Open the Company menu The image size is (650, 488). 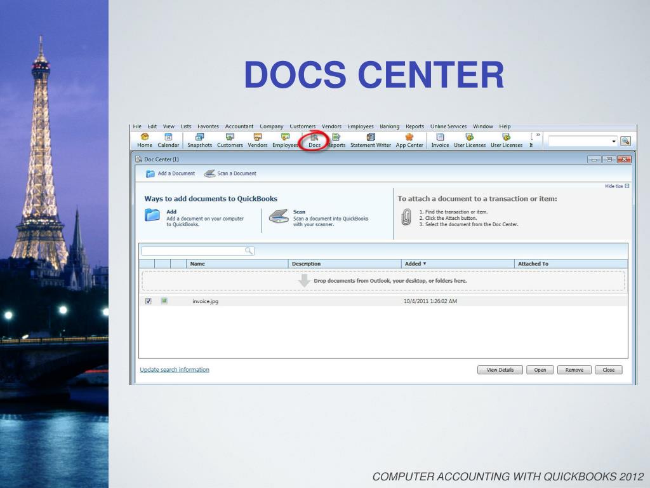pyautogui.click(x=272, y=126)
